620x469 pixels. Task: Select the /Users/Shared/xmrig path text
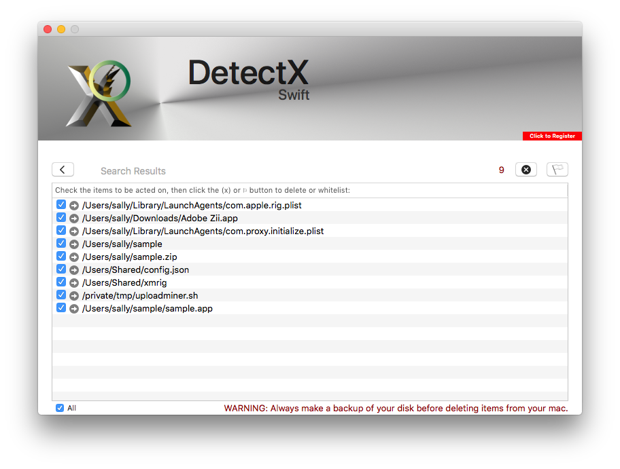124,282
